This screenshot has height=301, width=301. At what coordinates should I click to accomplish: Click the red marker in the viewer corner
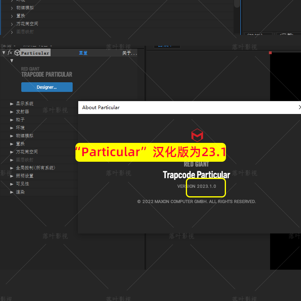(x=270, y=53)
